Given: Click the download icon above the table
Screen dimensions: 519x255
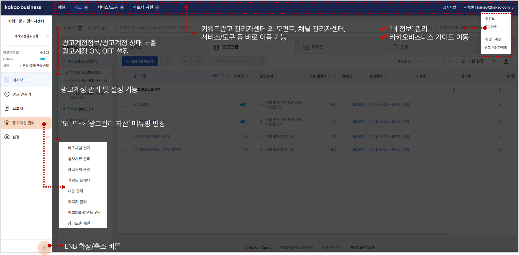Looking at the screenshot, I should click(506, 61).
